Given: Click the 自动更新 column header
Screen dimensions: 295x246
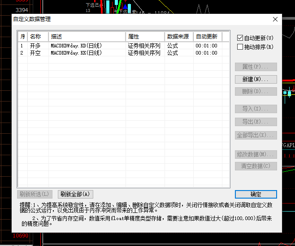Looking at the screenshot, I should pyautogui.click(x=211, y=37).
